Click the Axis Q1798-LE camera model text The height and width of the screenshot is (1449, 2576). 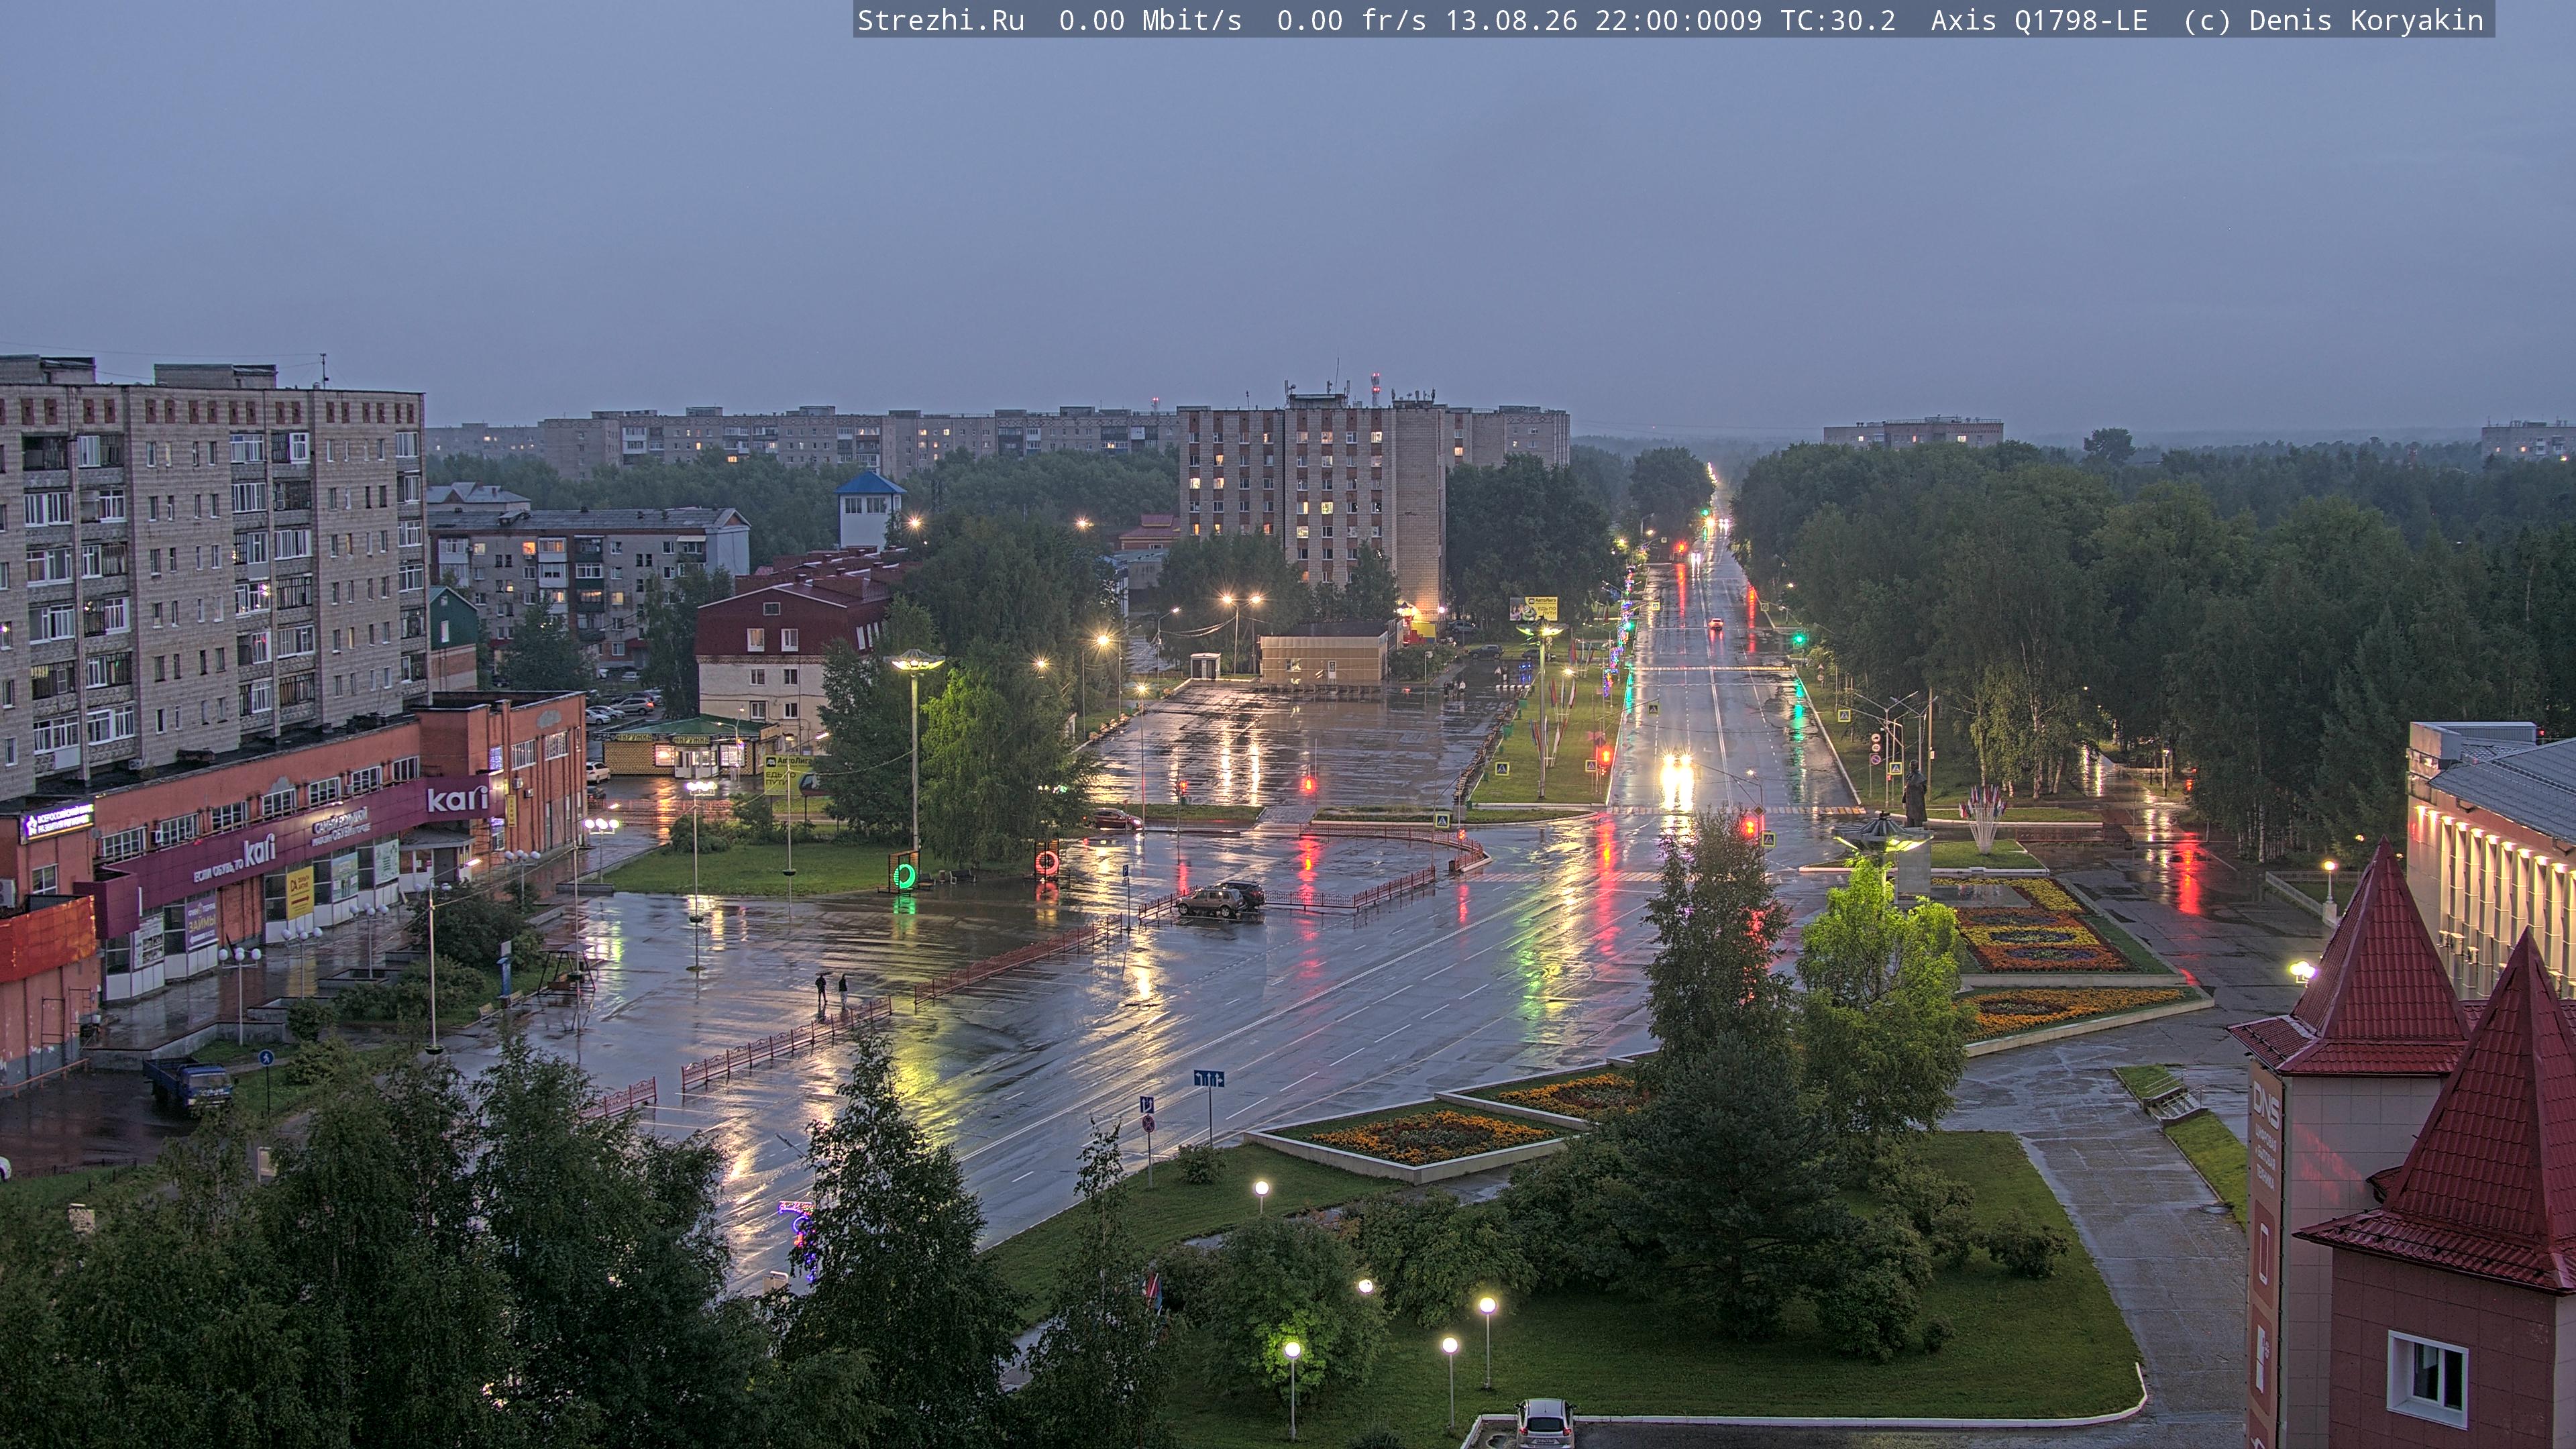click(x=2039, y=21)
